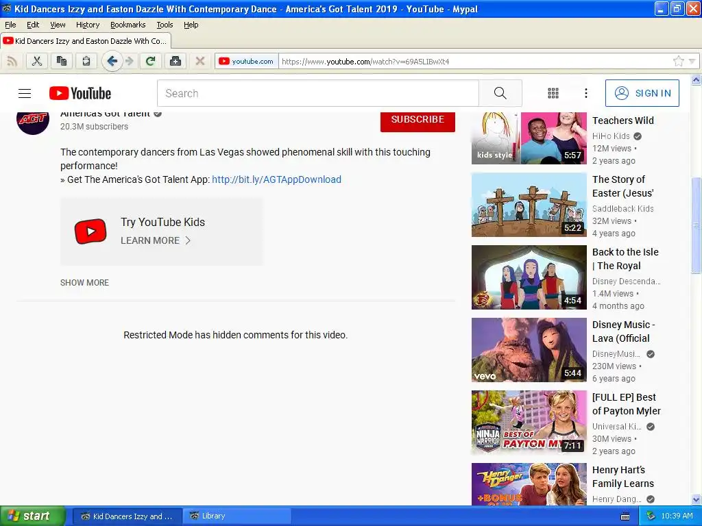702x526 pixels.
Task: Click the Cut scissors toolbar icon
Action: [37, 61]
